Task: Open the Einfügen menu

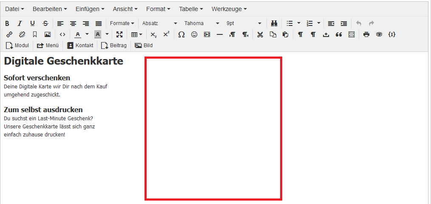Action: 90,9
